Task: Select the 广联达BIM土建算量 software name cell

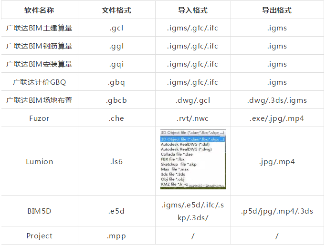Action: (x=39, y=28)
